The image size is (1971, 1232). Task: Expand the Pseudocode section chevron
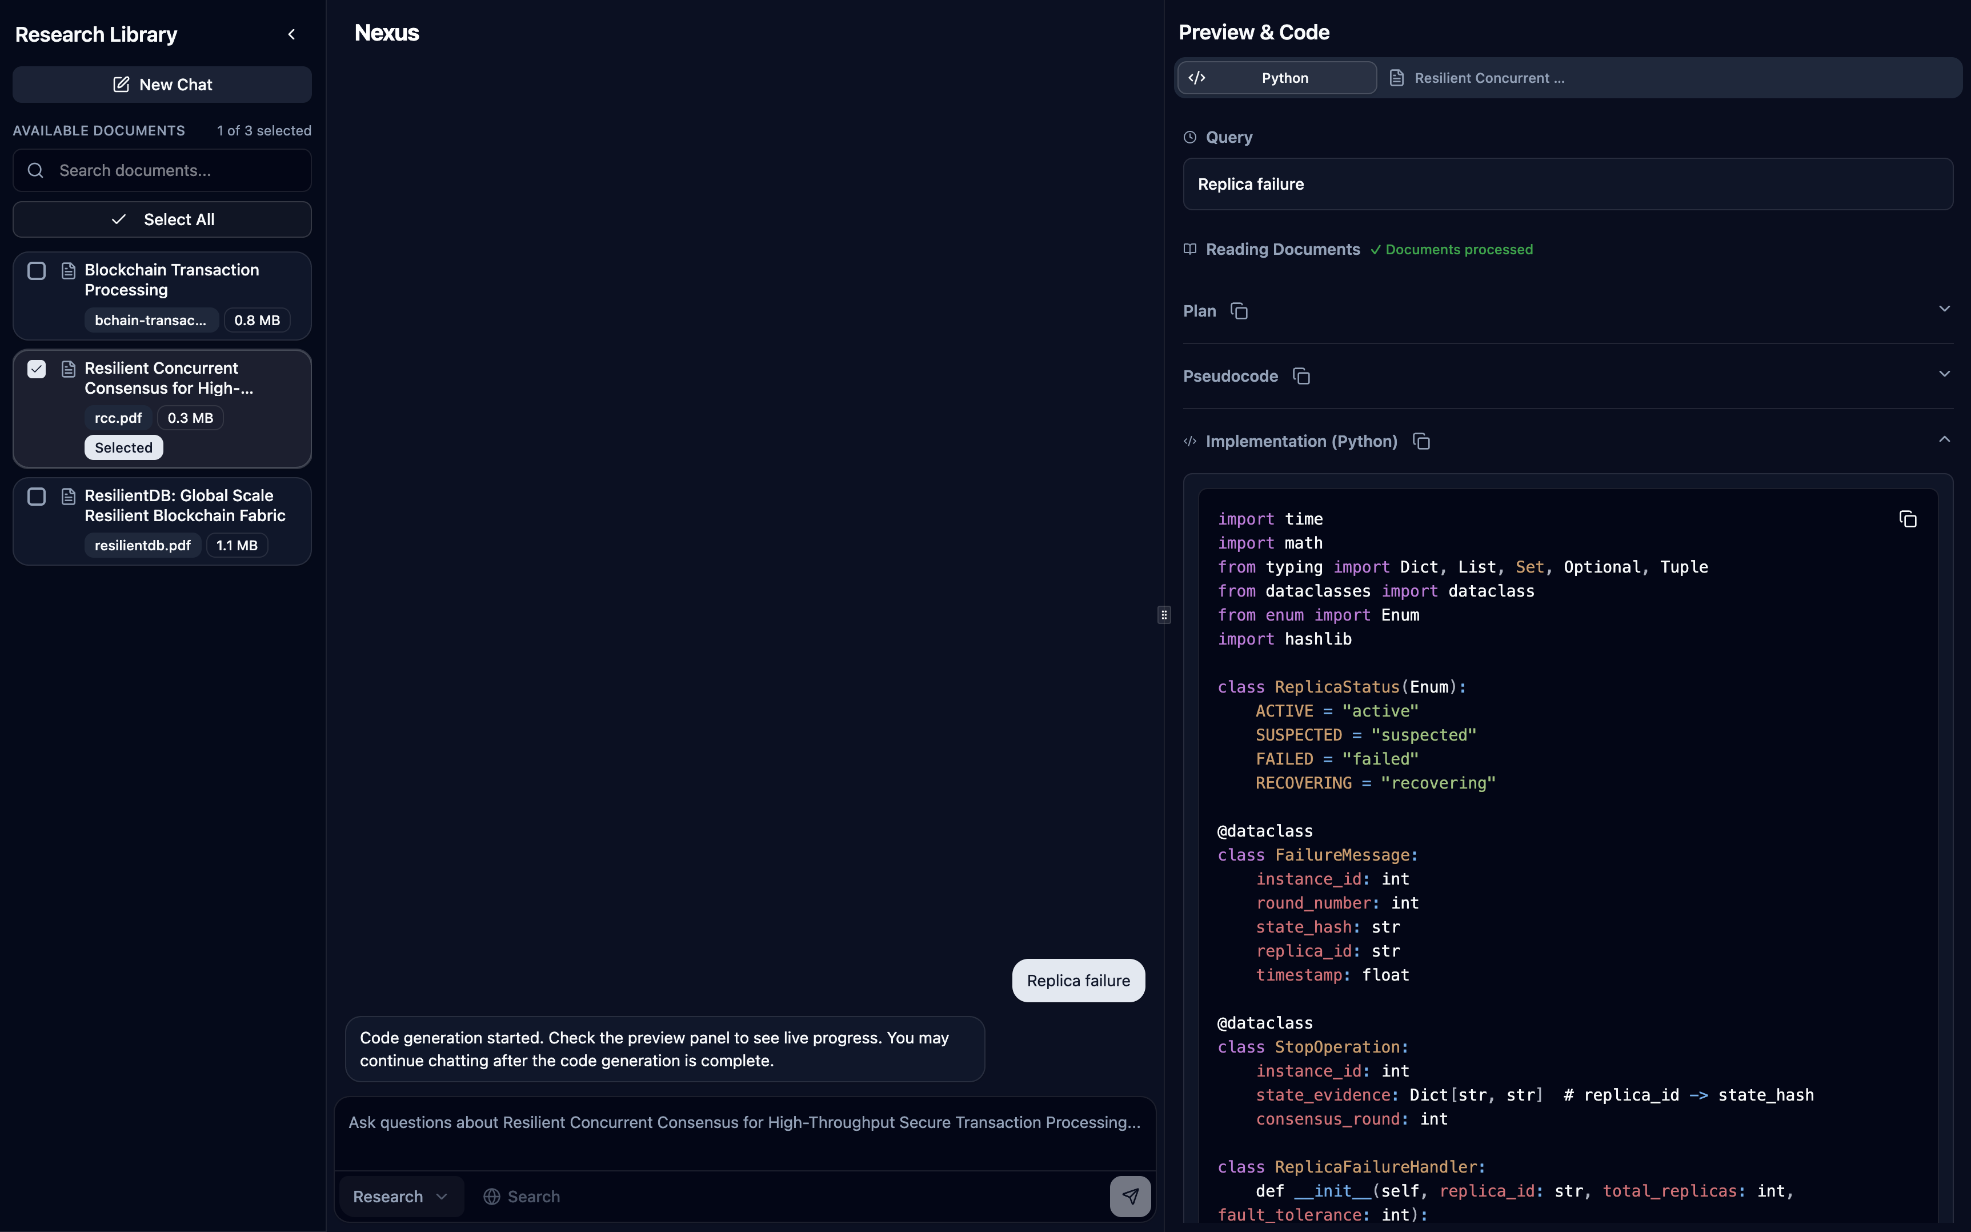(x=1945, y=373)
